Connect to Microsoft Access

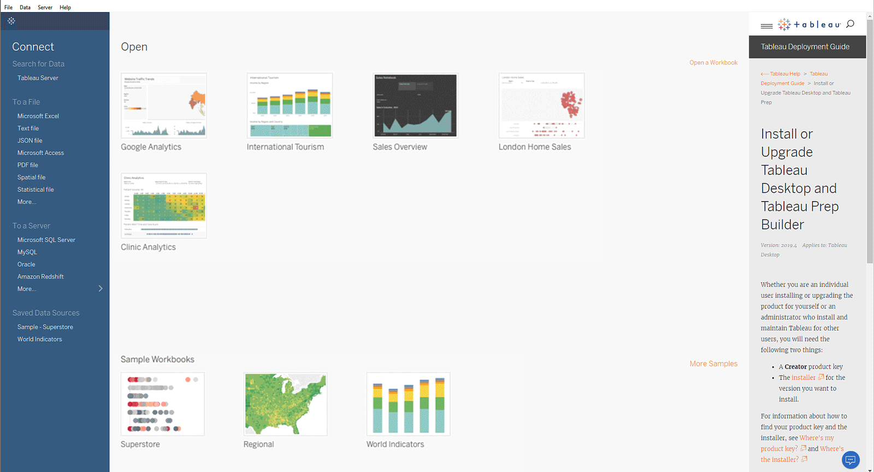coord(40,153)
